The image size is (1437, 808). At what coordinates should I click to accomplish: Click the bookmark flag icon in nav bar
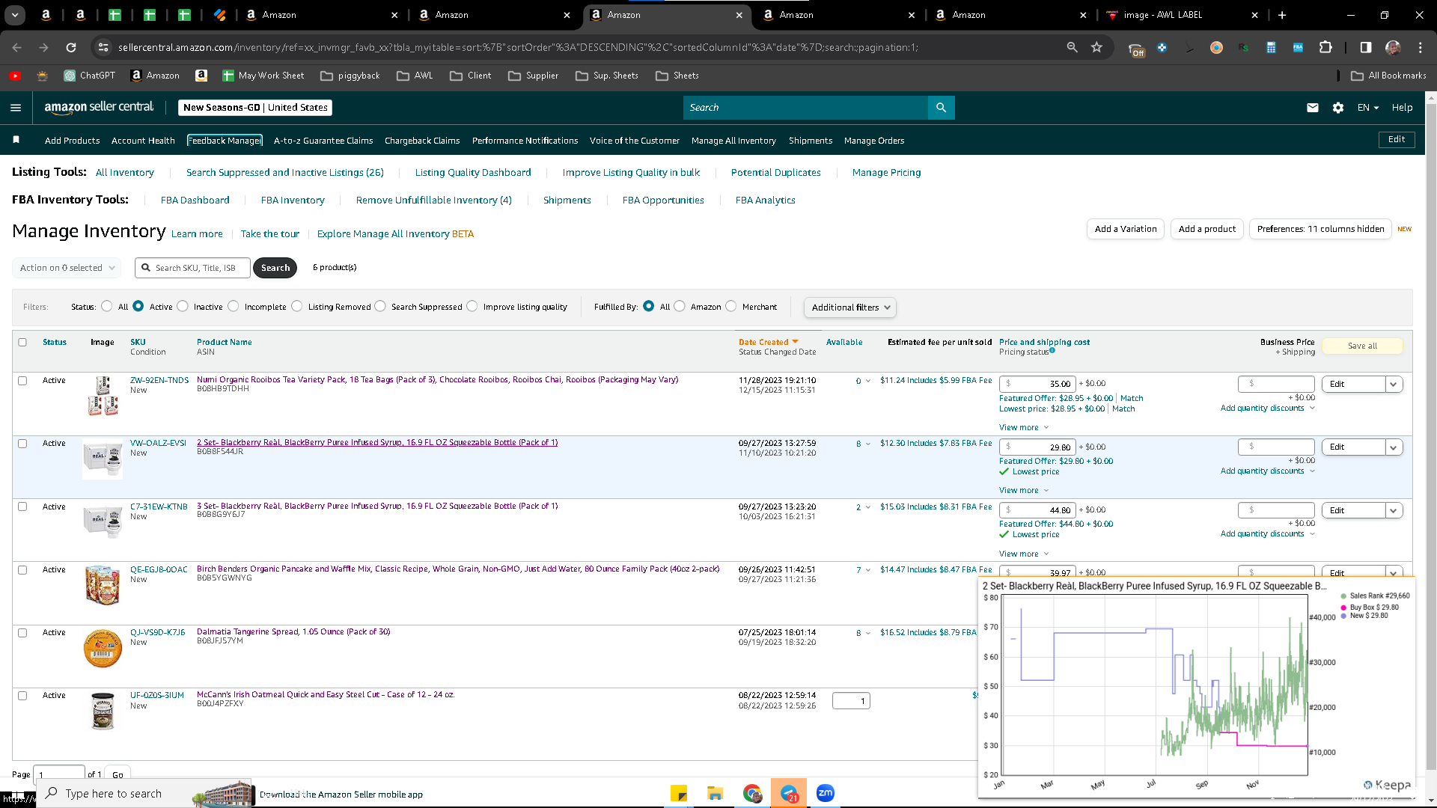click(x=16, y=140)
